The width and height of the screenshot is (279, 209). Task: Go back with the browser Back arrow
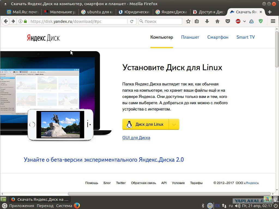[6, 21]
